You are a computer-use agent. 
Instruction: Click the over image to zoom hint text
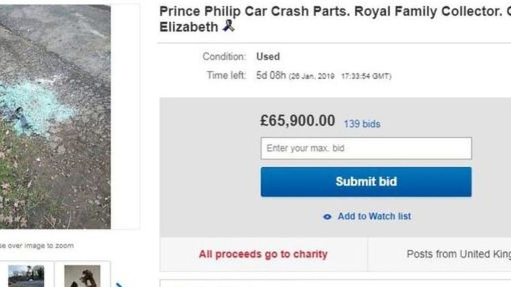tap(37, 246)
